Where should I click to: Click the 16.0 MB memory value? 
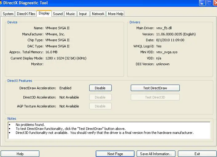point(51,52)
